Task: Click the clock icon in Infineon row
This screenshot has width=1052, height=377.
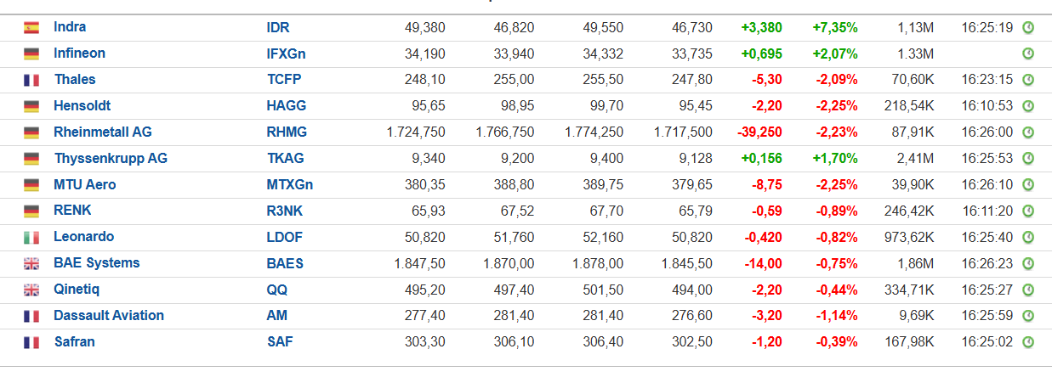Action: pos(1027,54)
